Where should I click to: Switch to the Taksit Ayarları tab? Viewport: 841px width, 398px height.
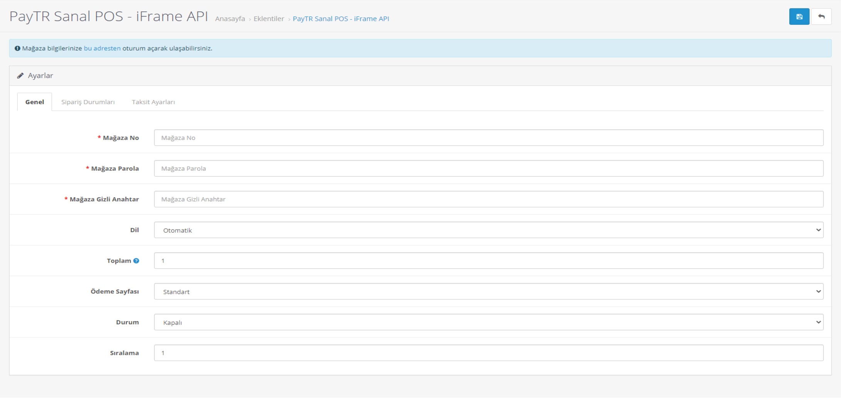point(153,102)
